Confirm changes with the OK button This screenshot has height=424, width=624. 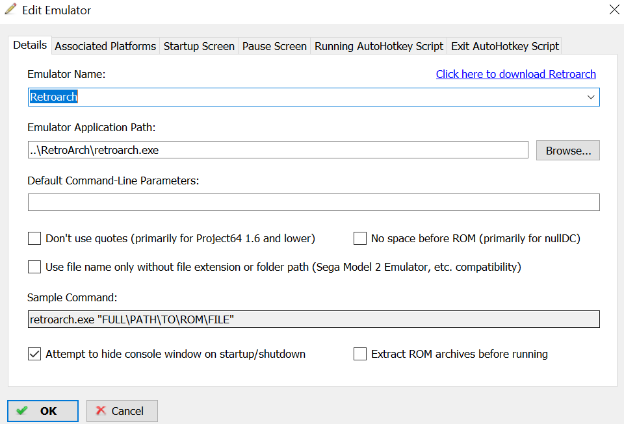click(43, 411)
